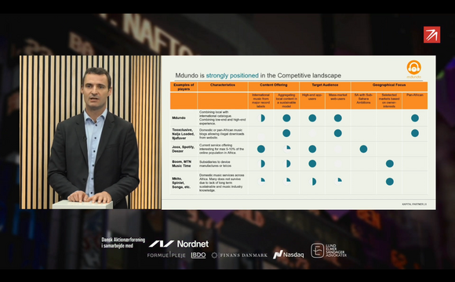Viewport: 455px width, 282px height.
Task: Click the BDO logo
Action: [198, 255]
